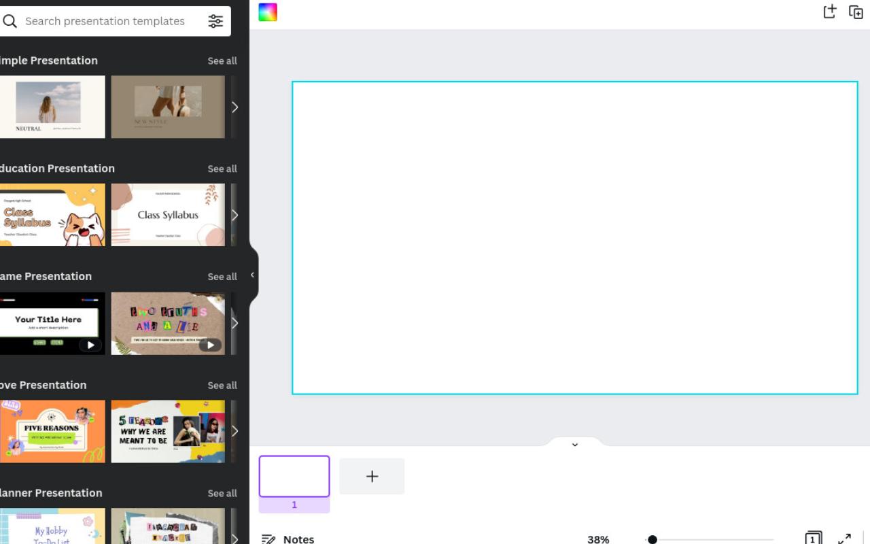Open the template search filters icon
The height and width of the screenshot is (544, 870).
pyautogui.click(x=215, y=21)
